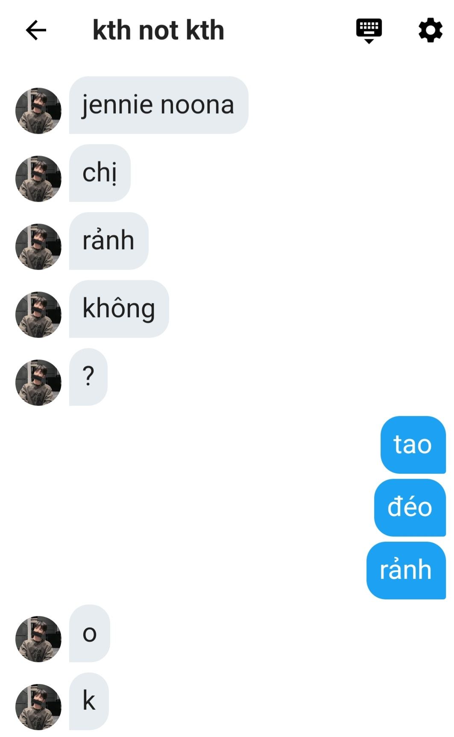The image size is (454, 737).
Task: Select the k message bubble
Action: pos(89,702)
